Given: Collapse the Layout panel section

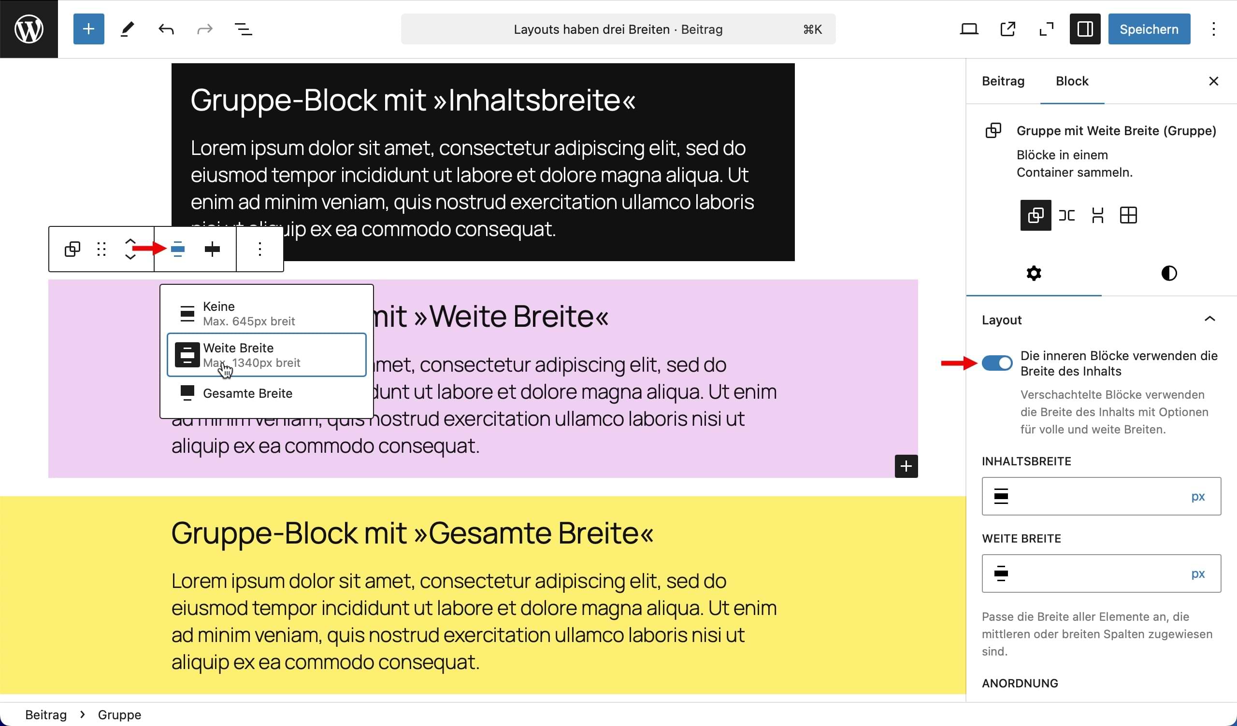Looking at the screenshot, I should point(1209,320).
